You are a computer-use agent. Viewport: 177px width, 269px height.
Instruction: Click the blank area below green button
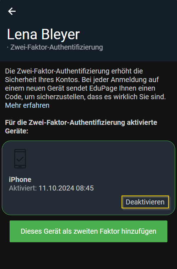(x=88, y=255)
